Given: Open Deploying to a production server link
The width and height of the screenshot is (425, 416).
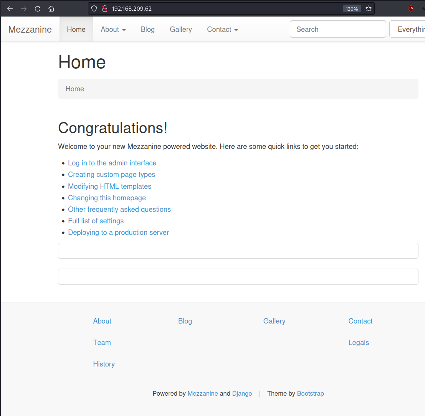Looking at the screenshot, I should [x=118, y=233].
